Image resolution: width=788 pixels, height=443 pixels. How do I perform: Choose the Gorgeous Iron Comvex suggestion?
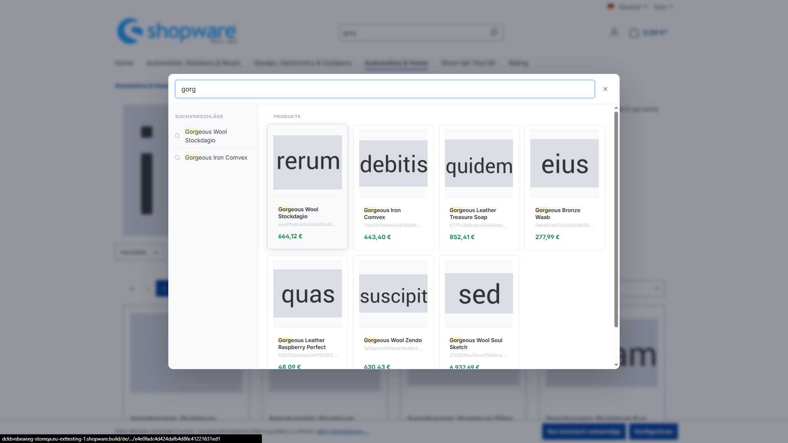(216, 158)
